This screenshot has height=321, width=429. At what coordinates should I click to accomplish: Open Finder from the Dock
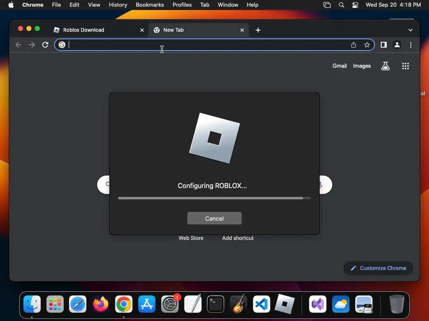(32, 304)
